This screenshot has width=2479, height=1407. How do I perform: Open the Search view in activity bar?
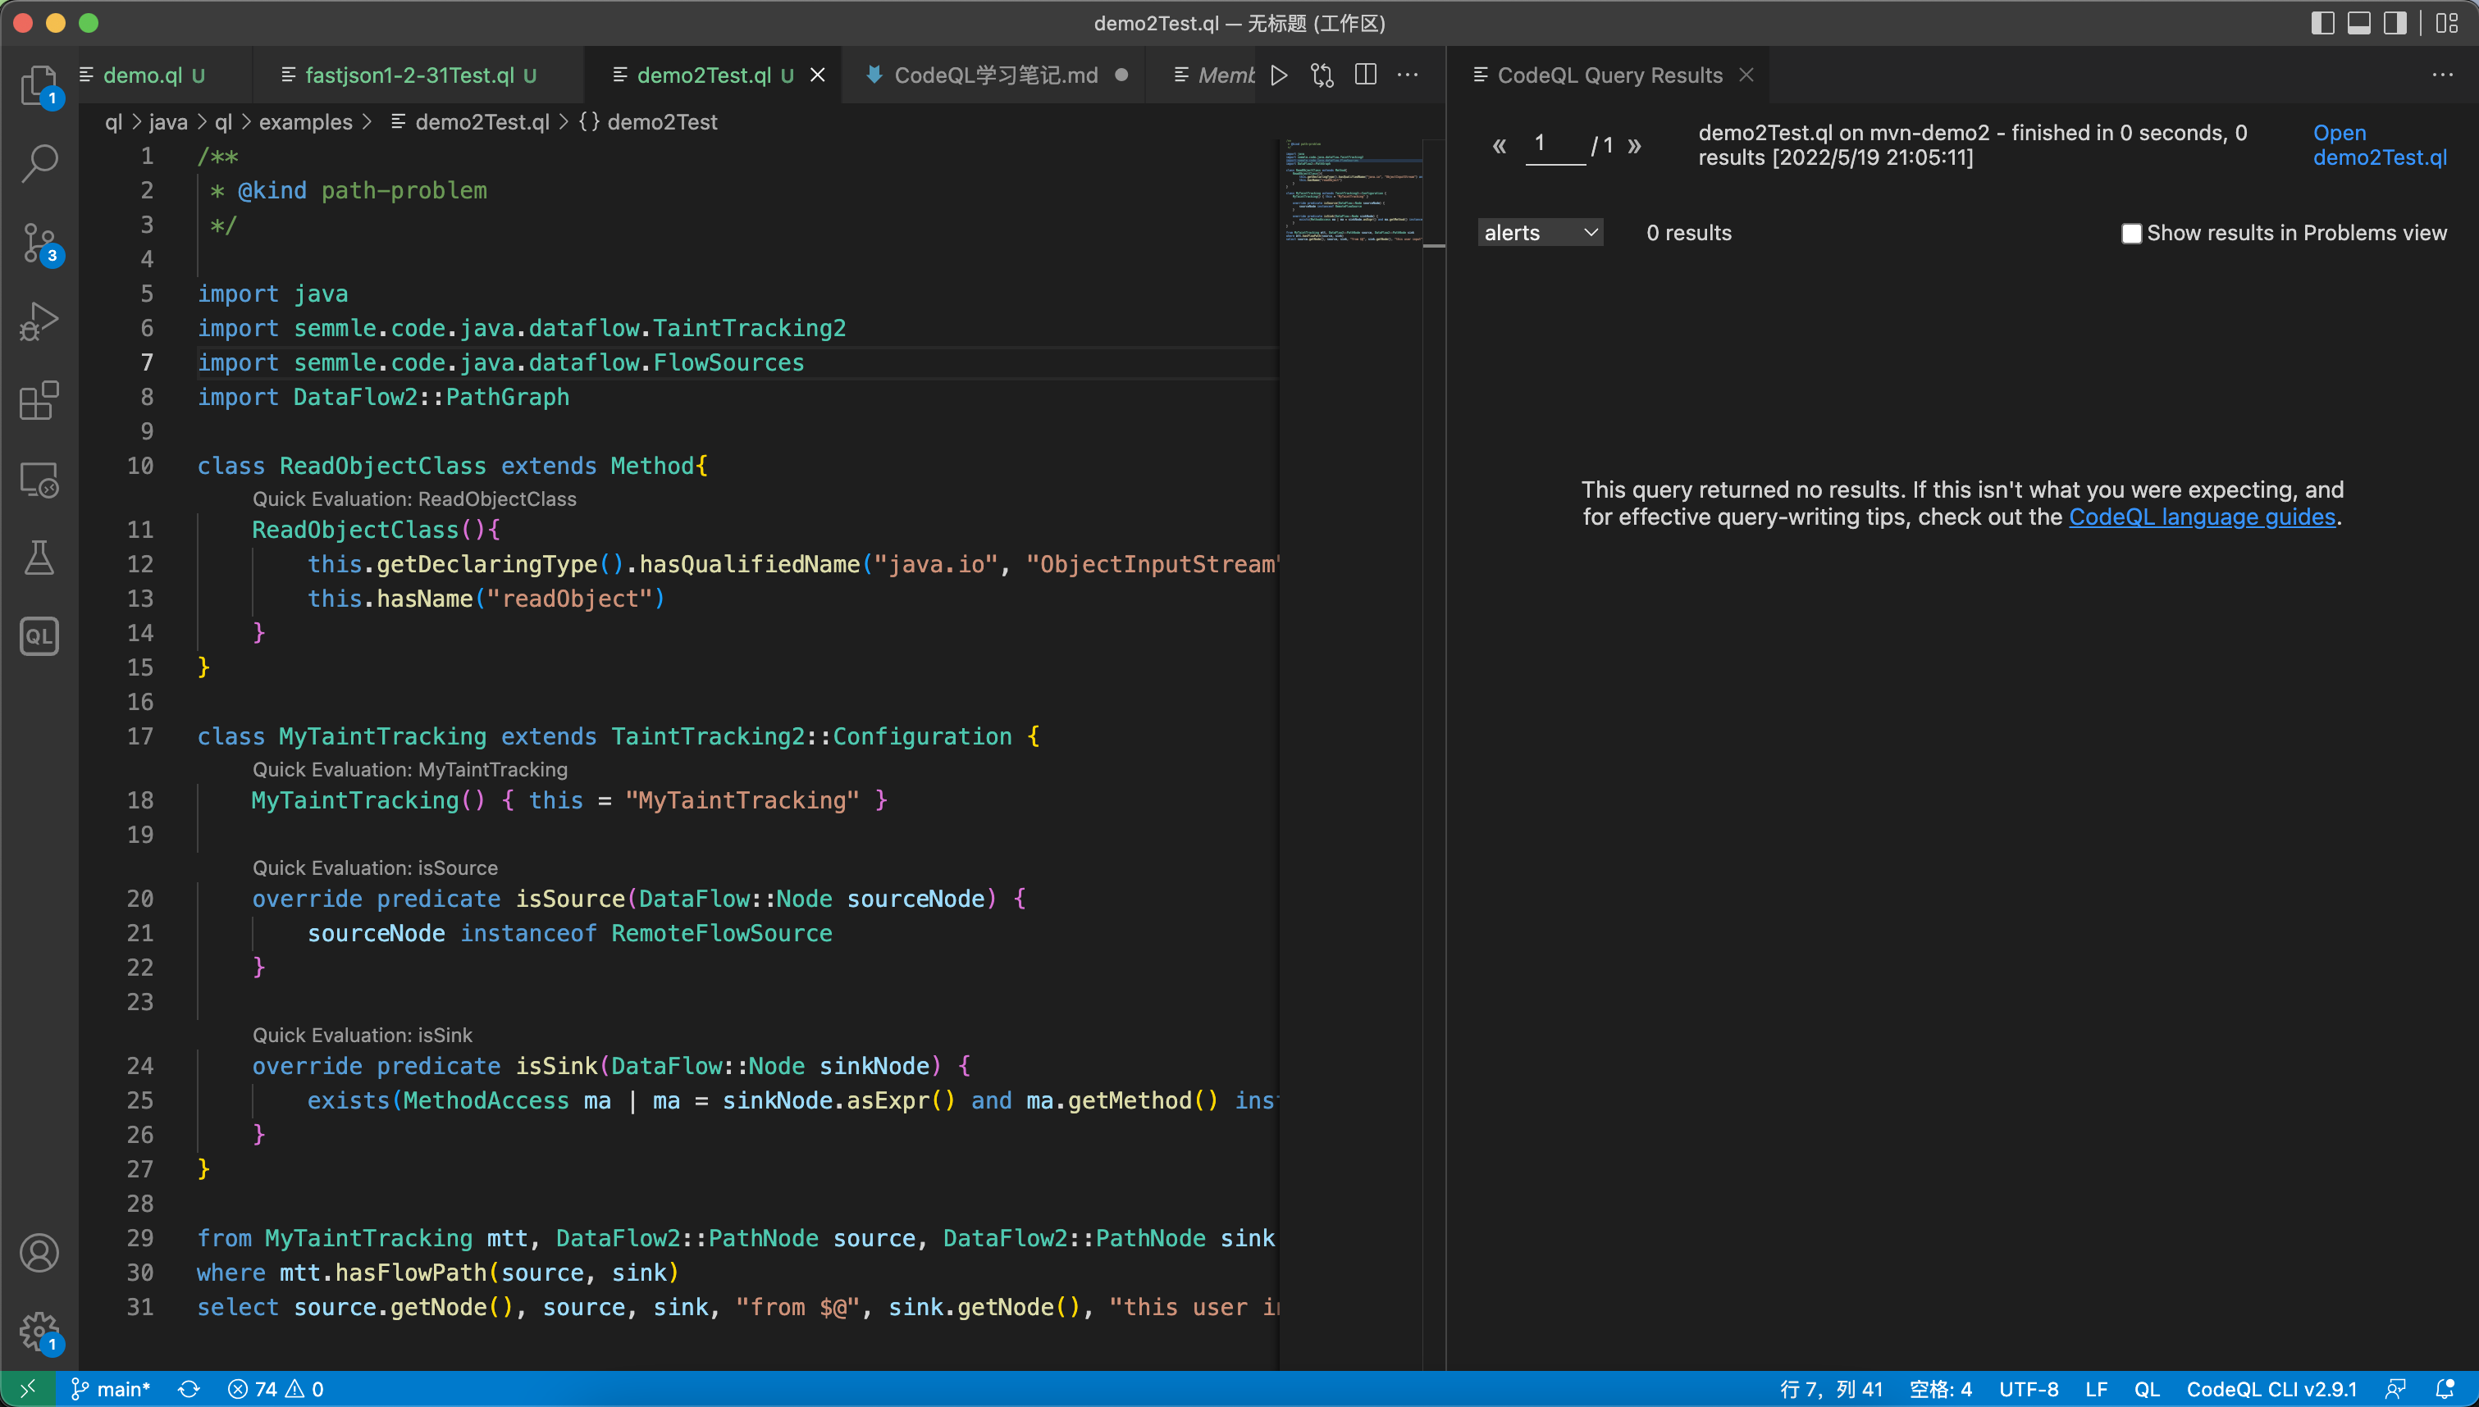[x=39, y=163]
